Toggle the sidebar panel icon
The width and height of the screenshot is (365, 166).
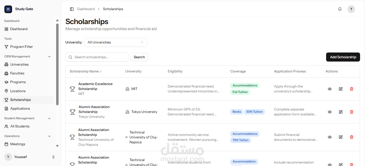point(72,9)
